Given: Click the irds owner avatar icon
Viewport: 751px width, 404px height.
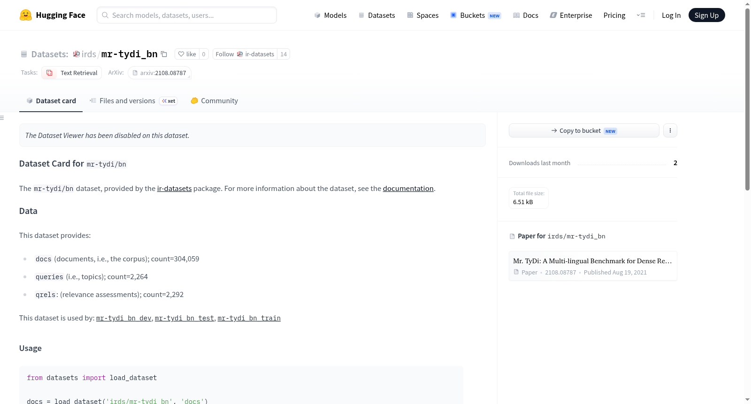Looking at the screenshot, I should (x=77, y=54).
